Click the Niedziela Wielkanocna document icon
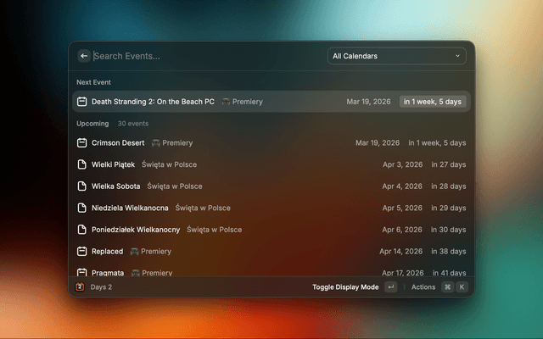543x339 pixels. point(82,208)
